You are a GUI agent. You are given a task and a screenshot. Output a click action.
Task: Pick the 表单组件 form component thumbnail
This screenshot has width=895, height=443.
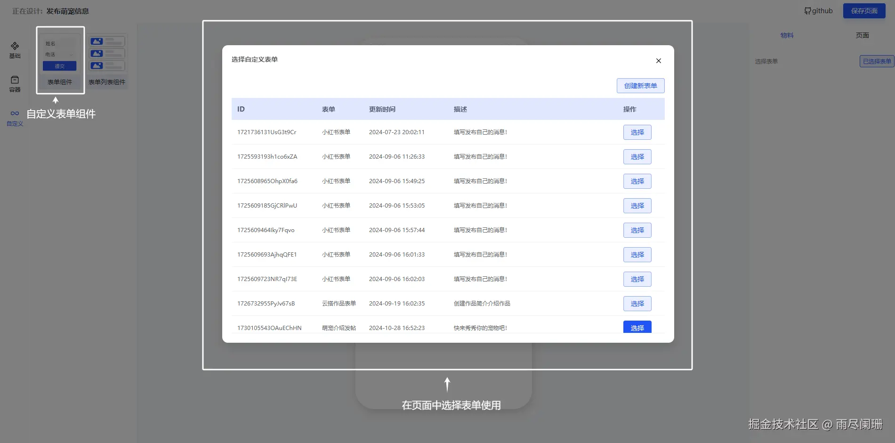pyautogui.click(x=60, y=61)
